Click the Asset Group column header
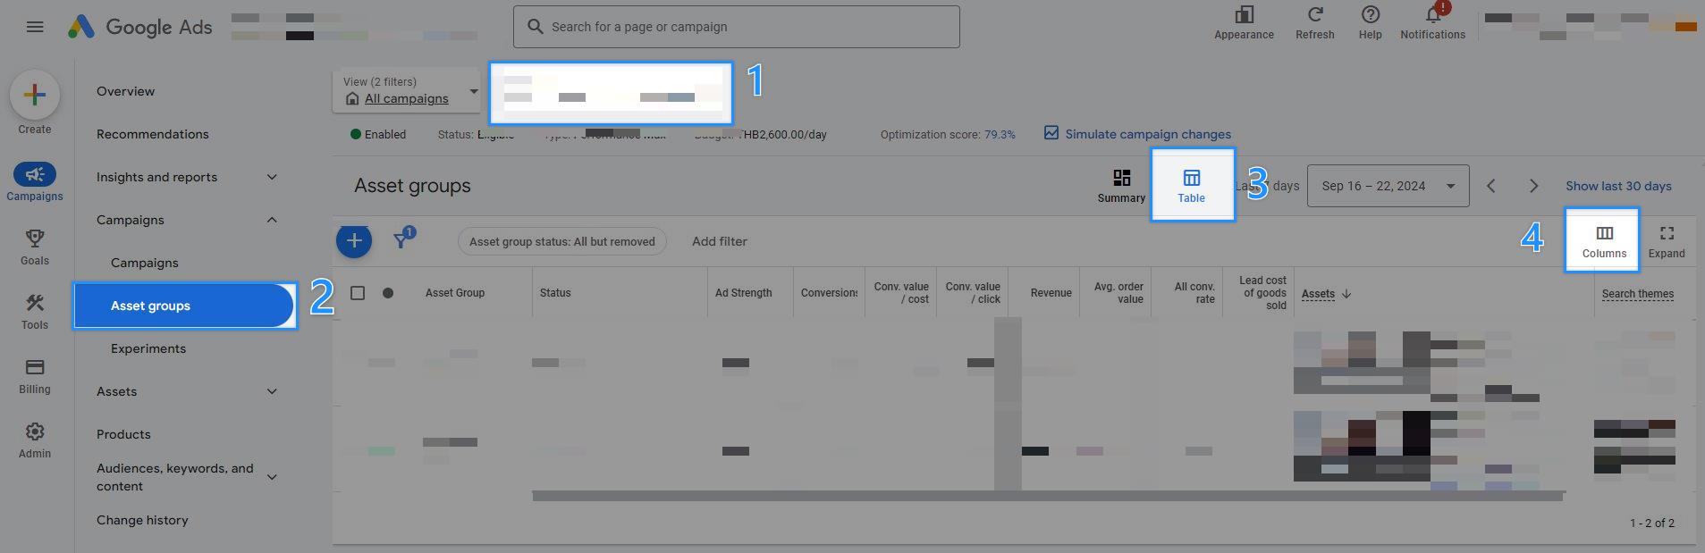 click(x=455, y=293)
